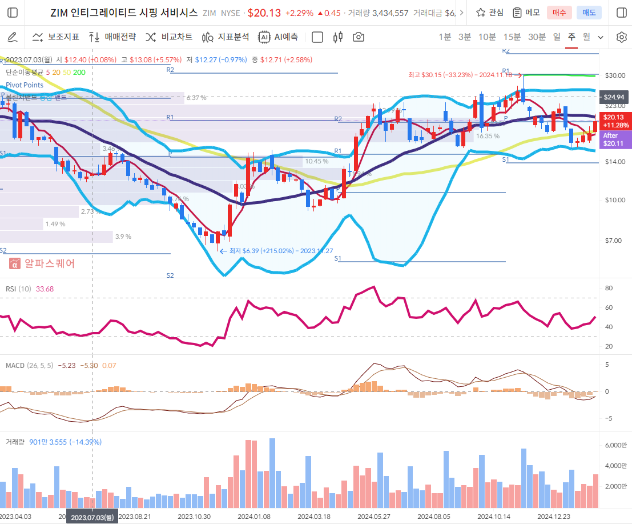Switch to 15분 timeframe
Screen dimensions: 632x524
(x=512, y=37)
